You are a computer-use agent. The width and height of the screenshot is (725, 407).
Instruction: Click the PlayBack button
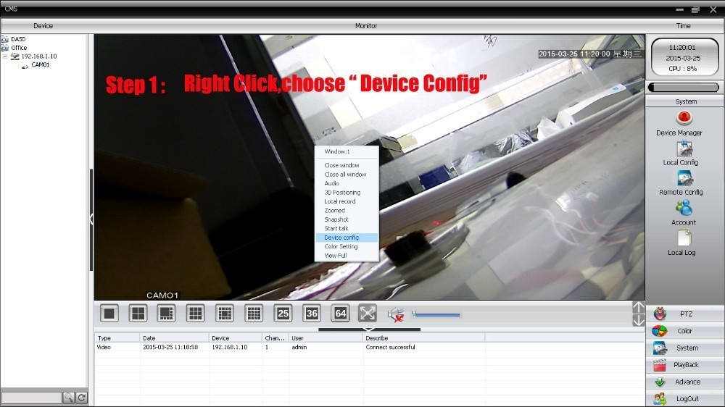pyautogui.click(x=685, y=365)
